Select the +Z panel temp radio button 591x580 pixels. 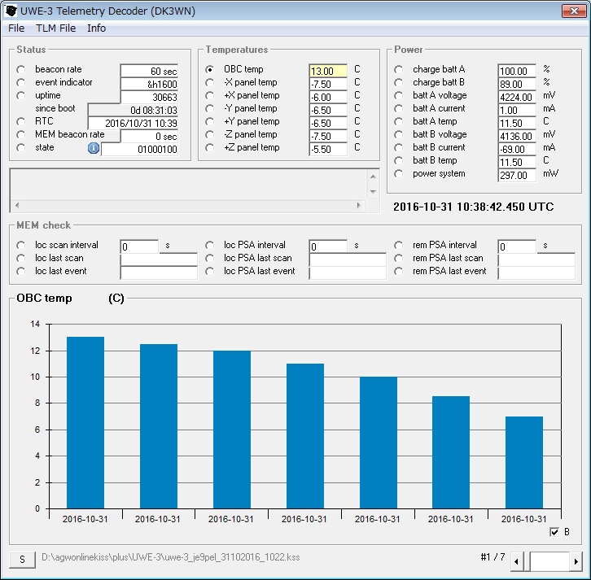click(x=209, y=147)
